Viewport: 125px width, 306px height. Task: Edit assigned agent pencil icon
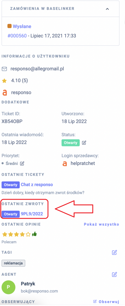[115, 274]
